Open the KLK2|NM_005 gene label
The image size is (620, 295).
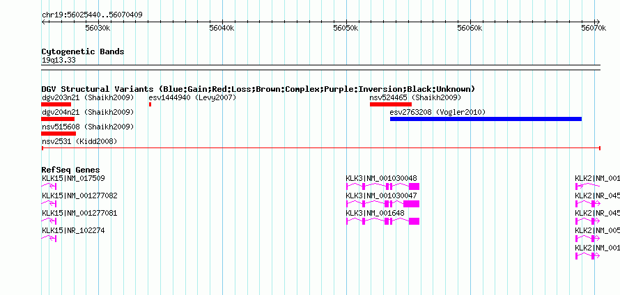pyautogui.click(x=598, y=230)
